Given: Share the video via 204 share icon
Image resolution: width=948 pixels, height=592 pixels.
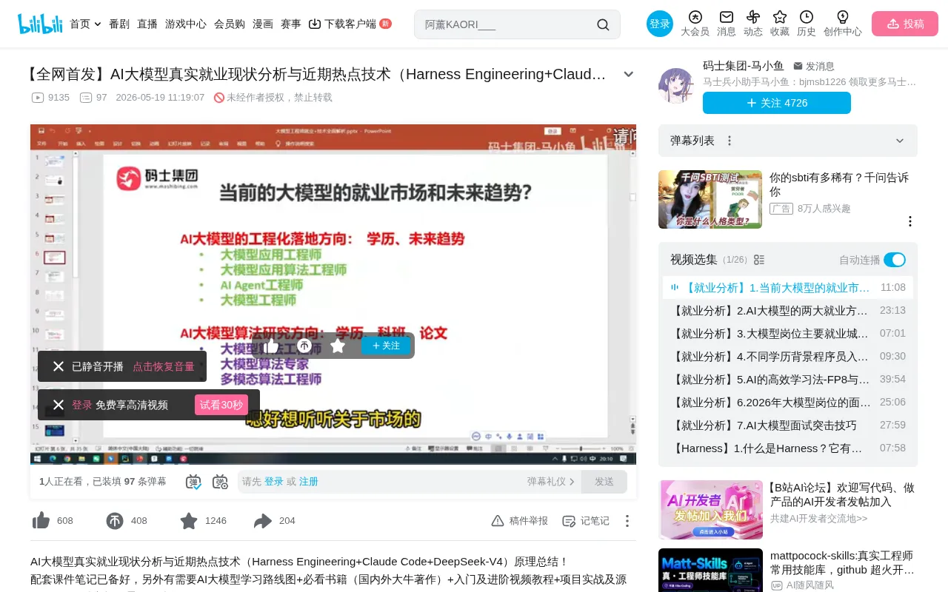Looking at the screenshot, I should coord(263,521).
